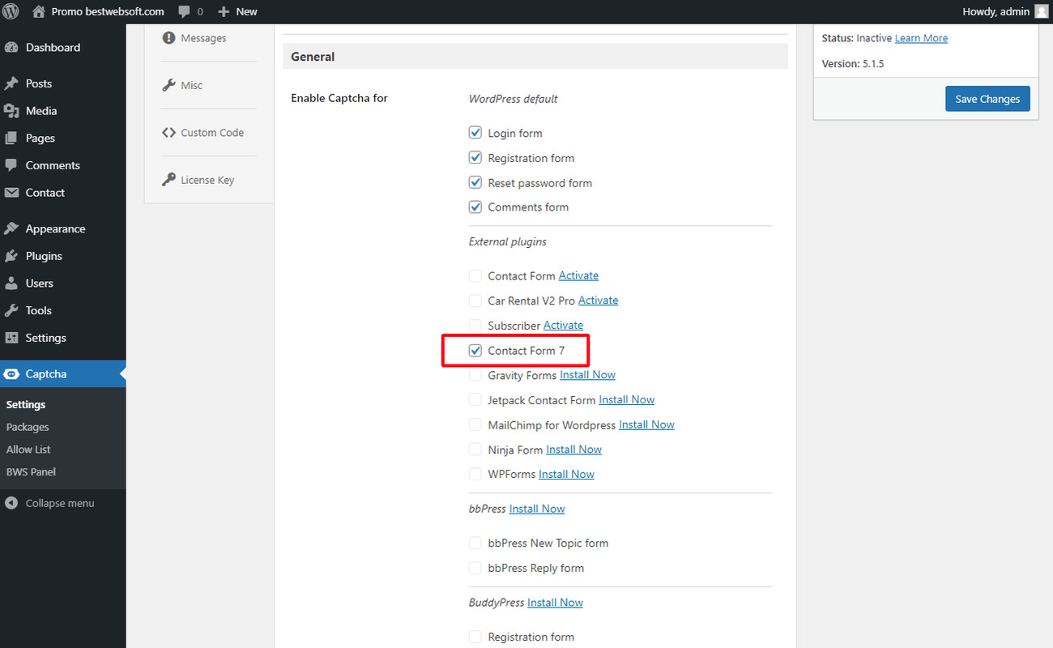The height and width of the screenshot is (648, 1053).
Task: Follow the Learn More link
Action: click(x=921, y=38)
